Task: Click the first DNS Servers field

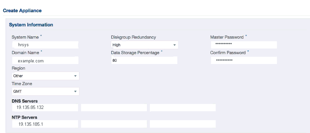Action: click(x=45, y=108)
